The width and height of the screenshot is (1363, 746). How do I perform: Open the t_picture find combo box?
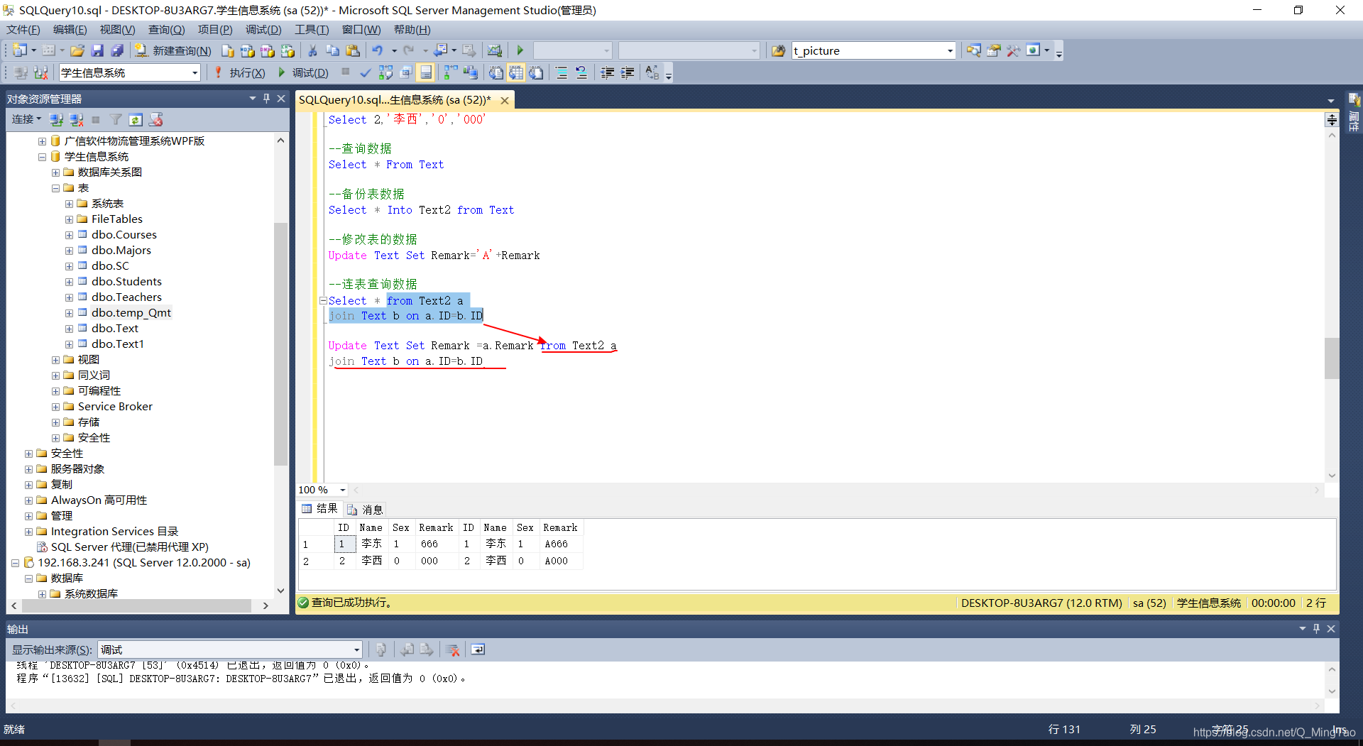click(x=950, y=50)
